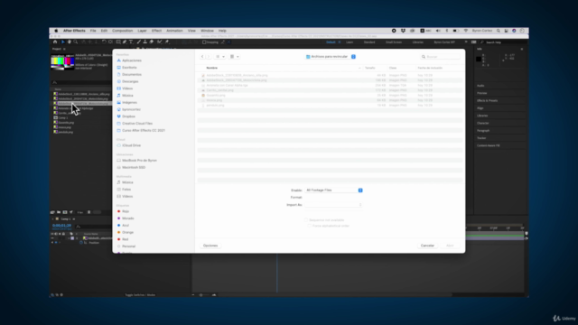Select Comp 1 in the Project panel
Image resolution: width=578 pixels, height=325 pixels.
[63, 118]
